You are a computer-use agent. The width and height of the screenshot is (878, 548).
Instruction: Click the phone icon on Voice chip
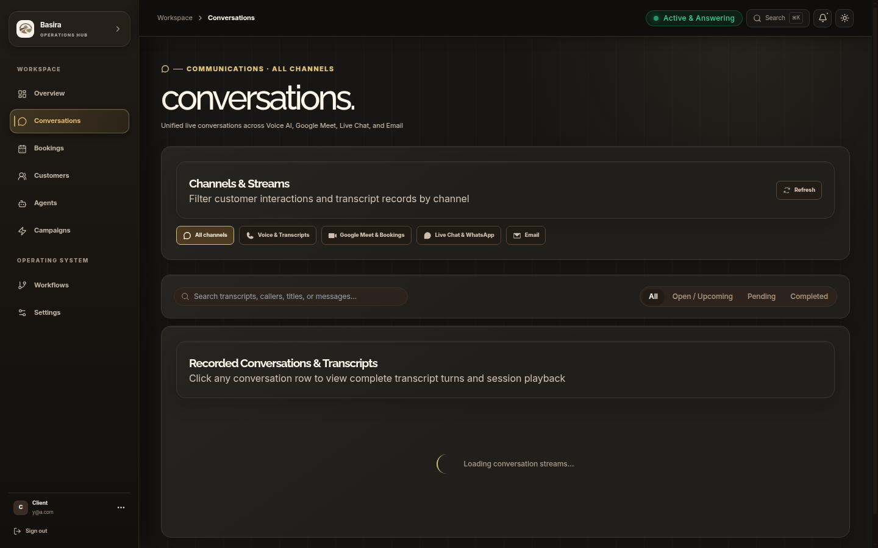[x=250, y=236]
